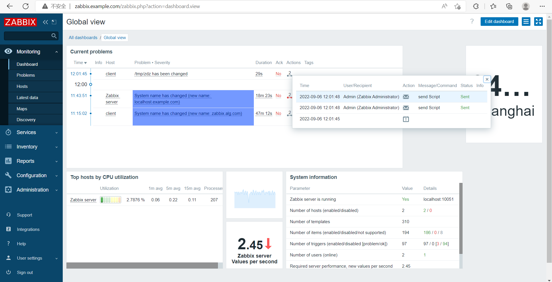This screenshot has width=552, height=282.
Task: Open the /tmp/zdz has been changed problem
Action: 161,74
